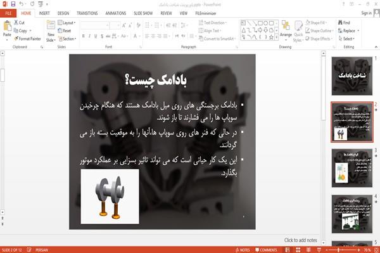This screenshot has height=253, width=380.
Task: Click the Copy button
Action: 23,30
